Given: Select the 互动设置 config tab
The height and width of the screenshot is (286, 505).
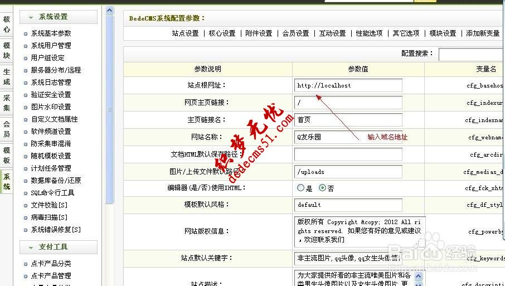Looking at the screenshot, I should (x=332, y=33).
